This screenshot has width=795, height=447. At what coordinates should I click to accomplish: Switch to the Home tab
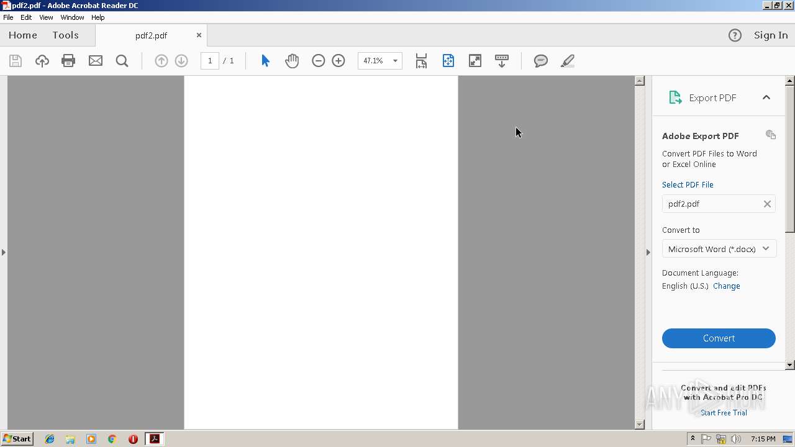[23, 35]
